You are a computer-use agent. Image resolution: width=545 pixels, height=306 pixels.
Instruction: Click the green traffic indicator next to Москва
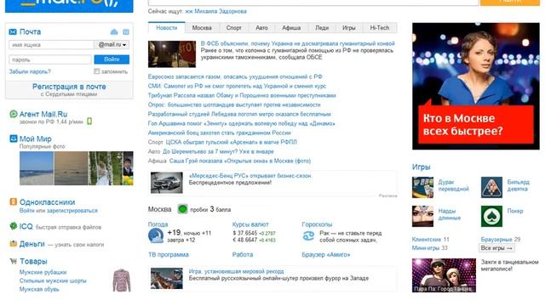(x=182, y=209)
